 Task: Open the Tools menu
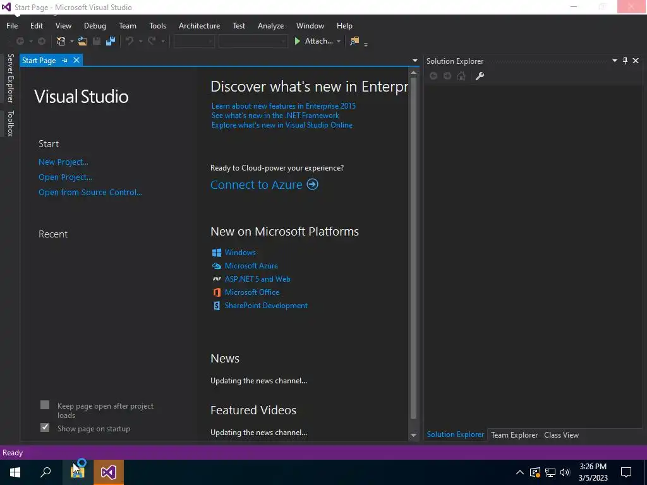[x=157, y=25]
